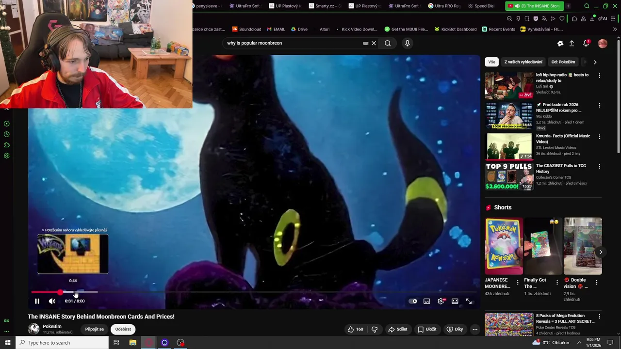Open options for JAPANESE MOONBRE... short
This screenshot has height=349, width=621.
click(517, 282)
